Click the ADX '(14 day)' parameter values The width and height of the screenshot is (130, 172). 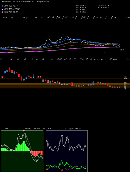click(x=73, y=129)
